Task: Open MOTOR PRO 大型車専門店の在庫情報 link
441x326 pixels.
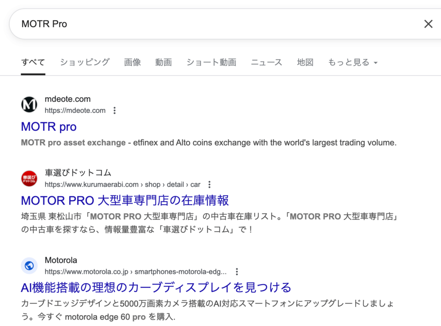Action: [125, 201]
